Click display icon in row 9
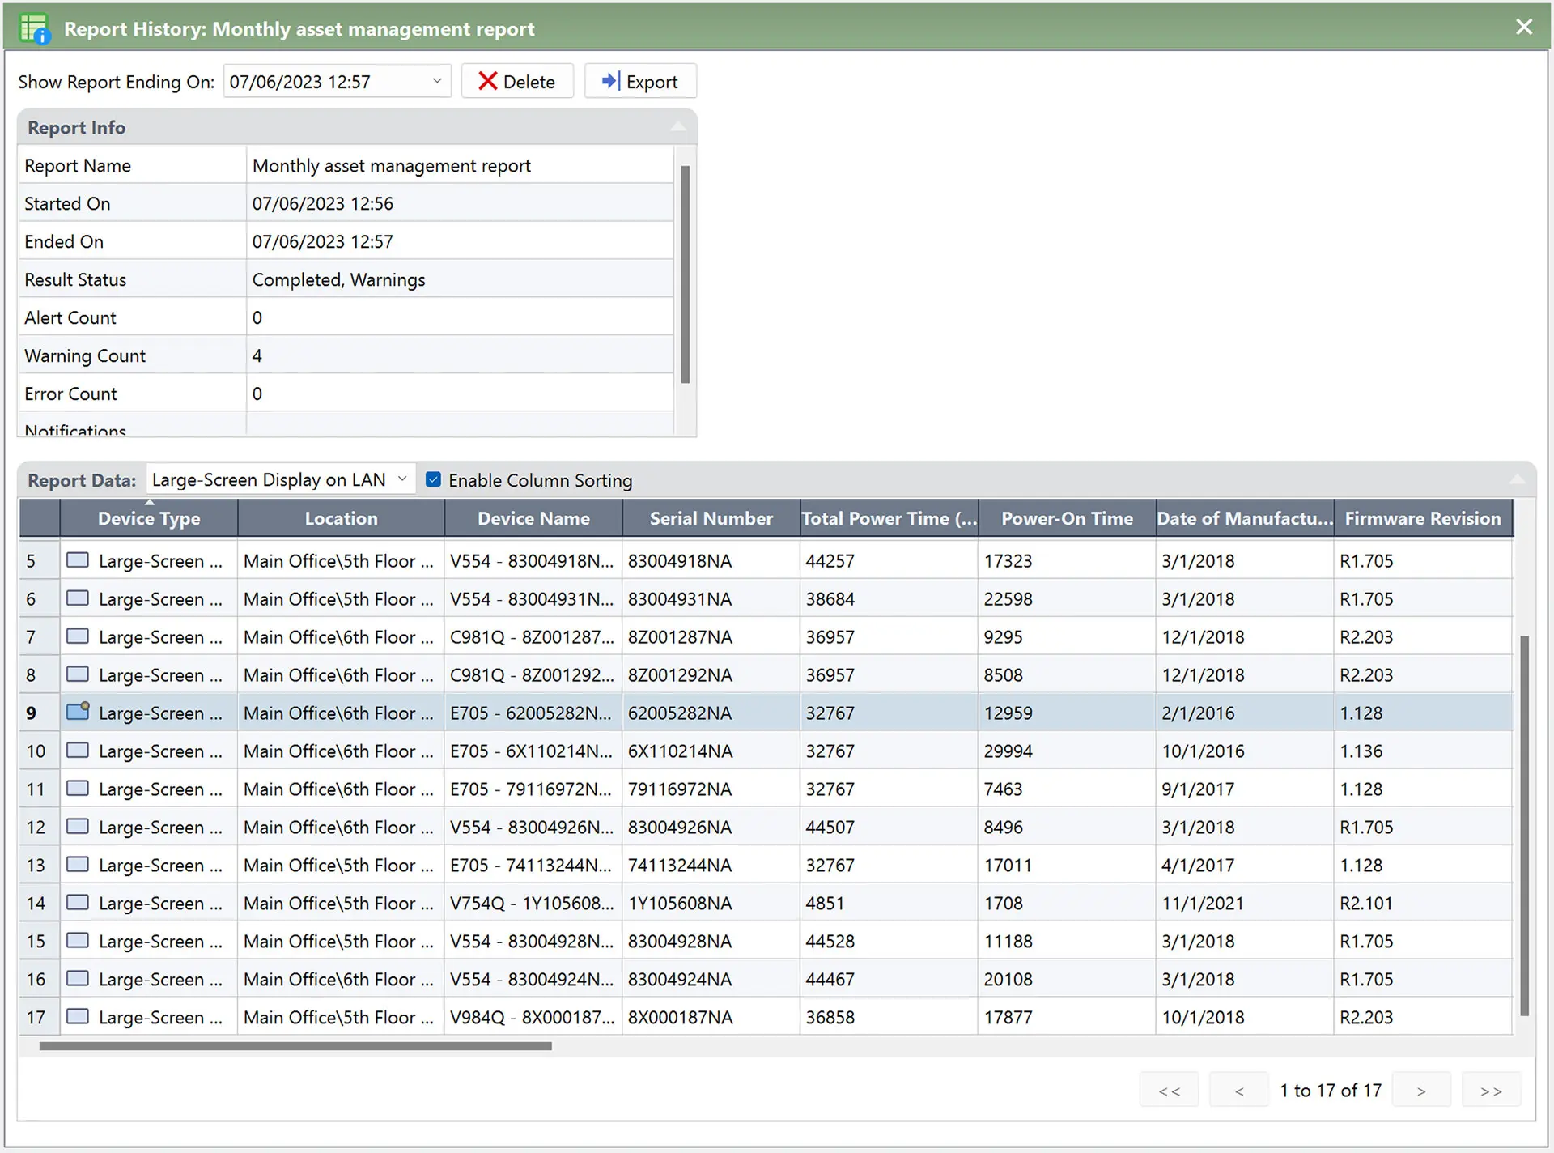 (78, 712)
